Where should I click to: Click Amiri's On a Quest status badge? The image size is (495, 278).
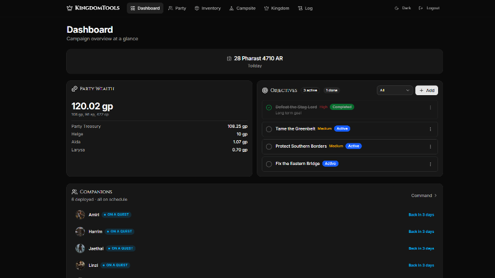(116, 214)
